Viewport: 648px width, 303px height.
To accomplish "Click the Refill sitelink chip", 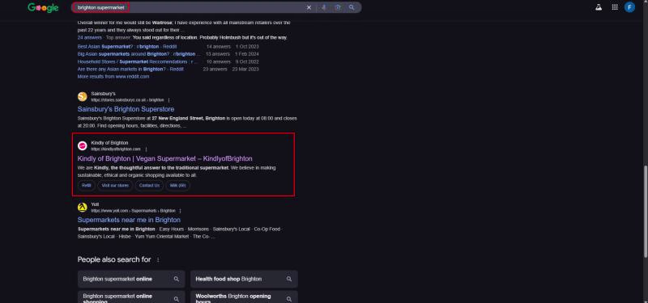I will tap(87, 186).
